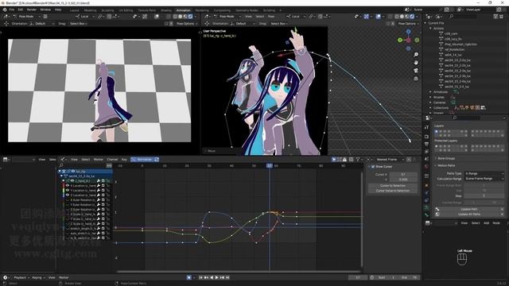The image size is (509, 286).
Task: Hide the X Location channel eye
Action: [x=68, y=185]
